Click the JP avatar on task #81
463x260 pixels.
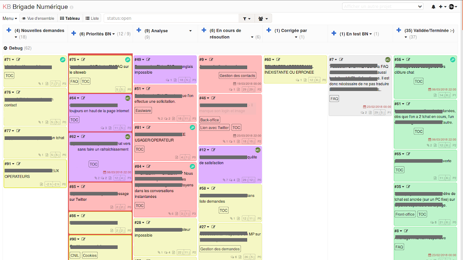tap(192, 128)
